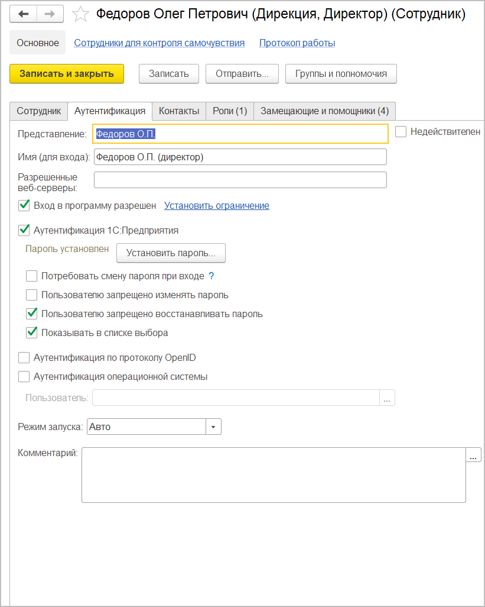
Task: Uncheck Вход в программу разрешен
Action: (24, 205)
